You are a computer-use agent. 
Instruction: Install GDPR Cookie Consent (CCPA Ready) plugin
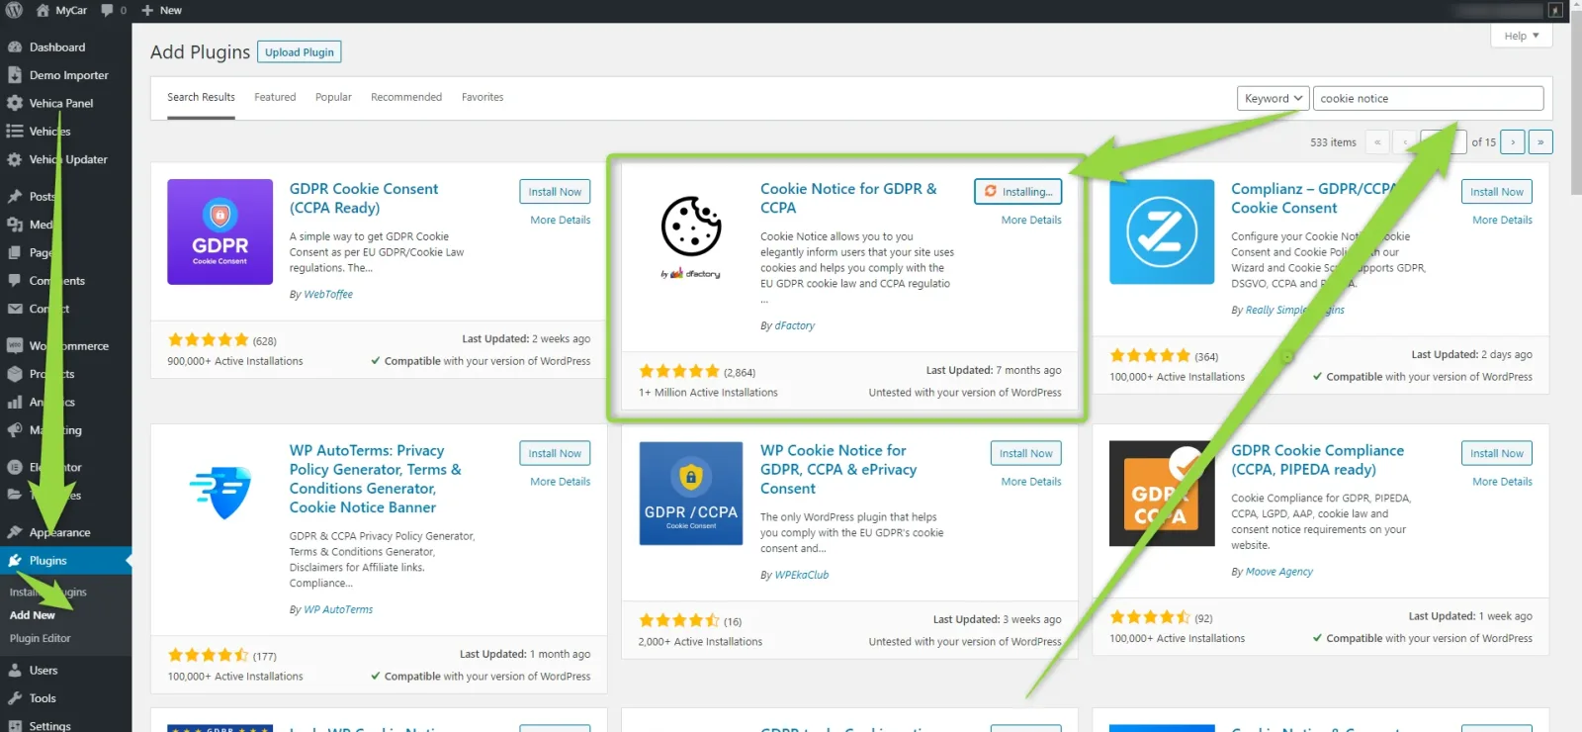coord(555,192)
